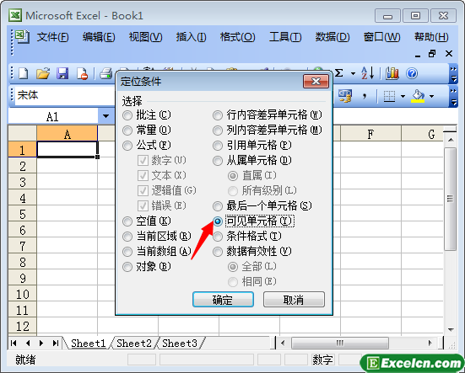Click the blue Help question mark icon
The width and height of the screenshot is (465, 373).
point(412,73)
